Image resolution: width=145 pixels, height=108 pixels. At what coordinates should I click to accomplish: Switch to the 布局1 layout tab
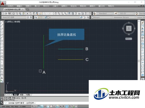21,95
